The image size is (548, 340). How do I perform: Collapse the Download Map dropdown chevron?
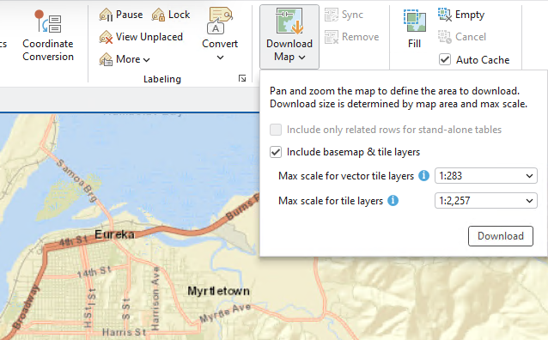pos(302,58)
